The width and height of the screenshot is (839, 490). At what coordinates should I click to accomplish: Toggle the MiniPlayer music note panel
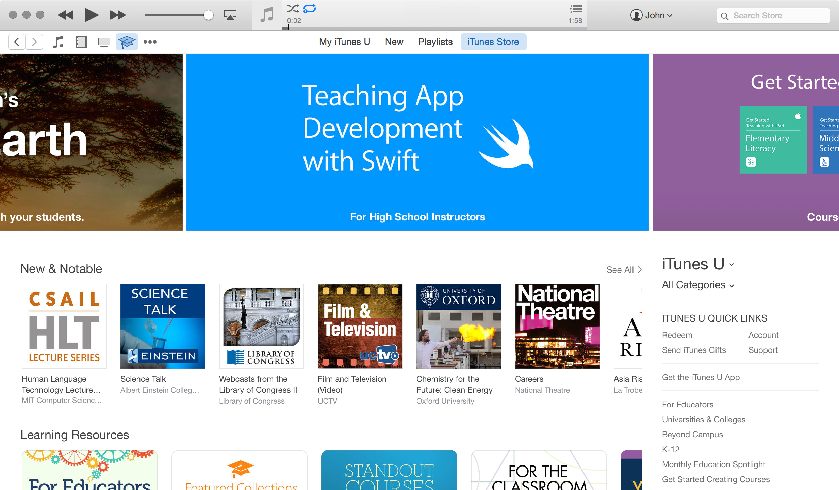[x=267, y=15]
